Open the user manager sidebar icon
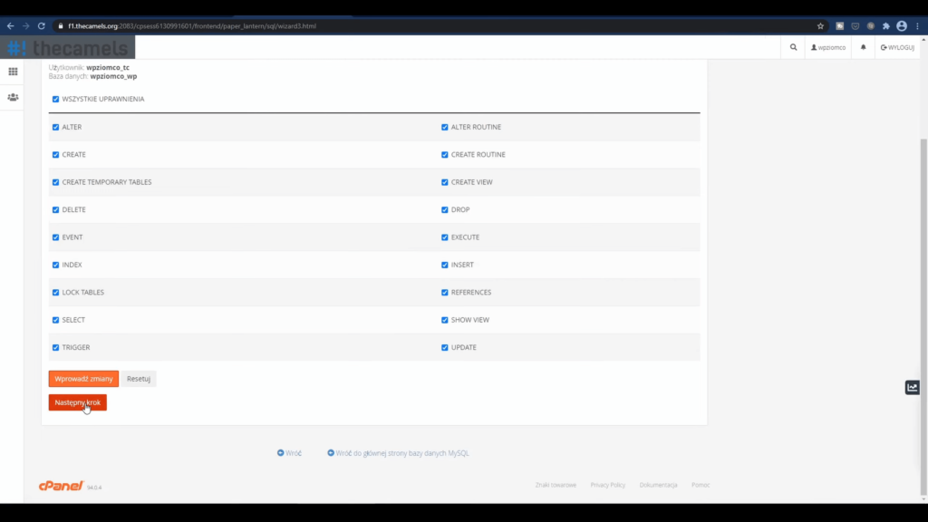The width and height of the screenshot is (928, 522). [13, 97]
